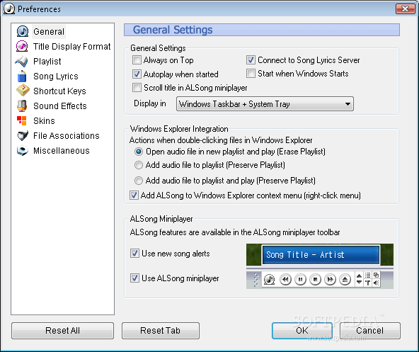Click the rewind button in miniplayer preview
The image size is (419, 352).
pyautogui.click(x=285, y=280)
